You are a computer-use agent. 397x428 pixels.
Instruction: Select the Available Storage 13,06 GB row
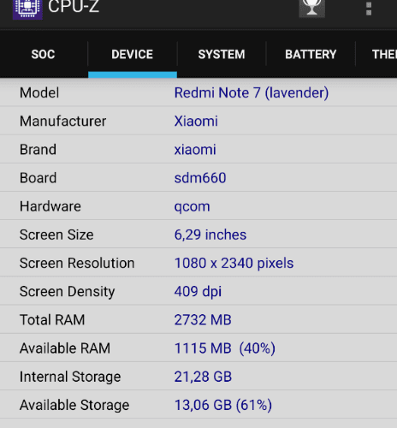(x=198, y=405)
